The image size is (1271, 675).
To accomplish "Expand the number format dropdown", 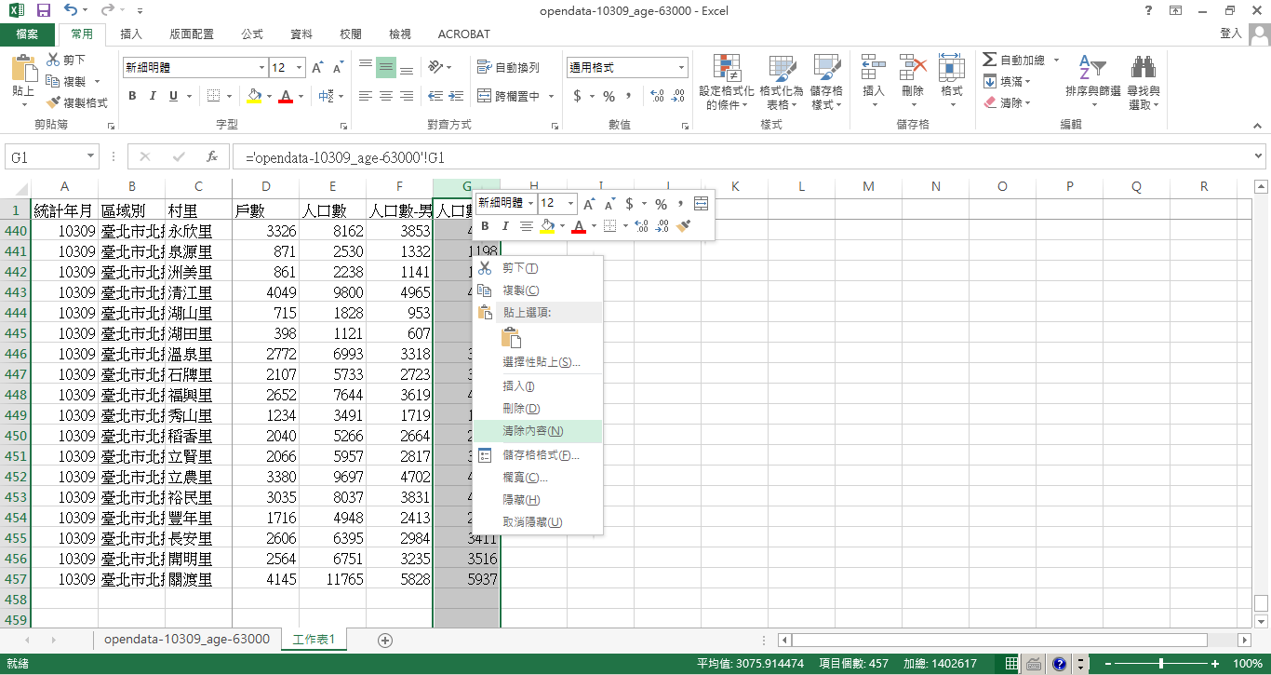I will (x=681, y=68).
